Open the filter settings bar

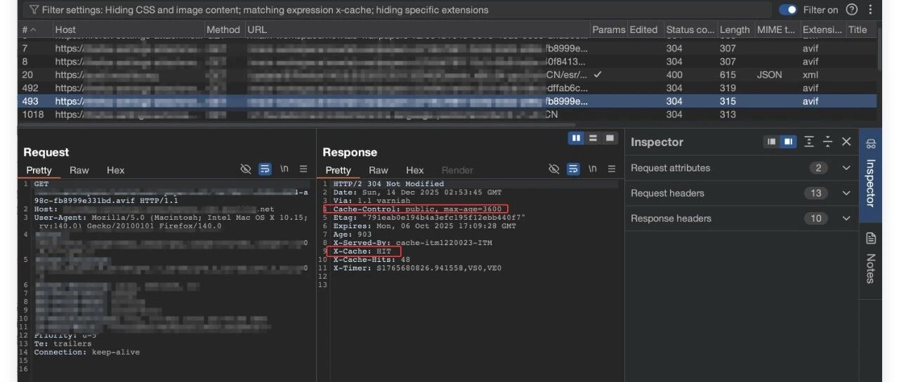(397, 10)
